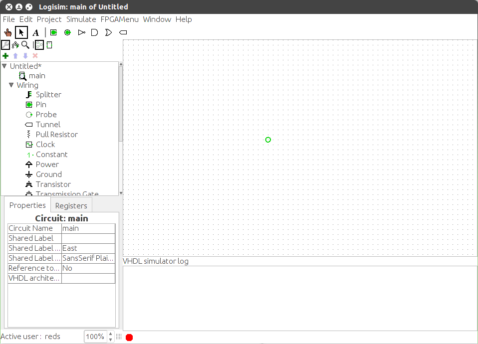Image resolution: width=478 pixels, height=344 pixels.
Task: Switch to the Properties tab
Action: click(27, 205)
